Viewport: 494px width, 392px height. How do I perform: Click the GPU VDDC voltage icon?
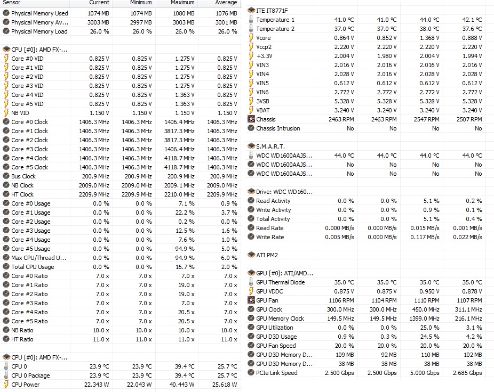(251, 291)
